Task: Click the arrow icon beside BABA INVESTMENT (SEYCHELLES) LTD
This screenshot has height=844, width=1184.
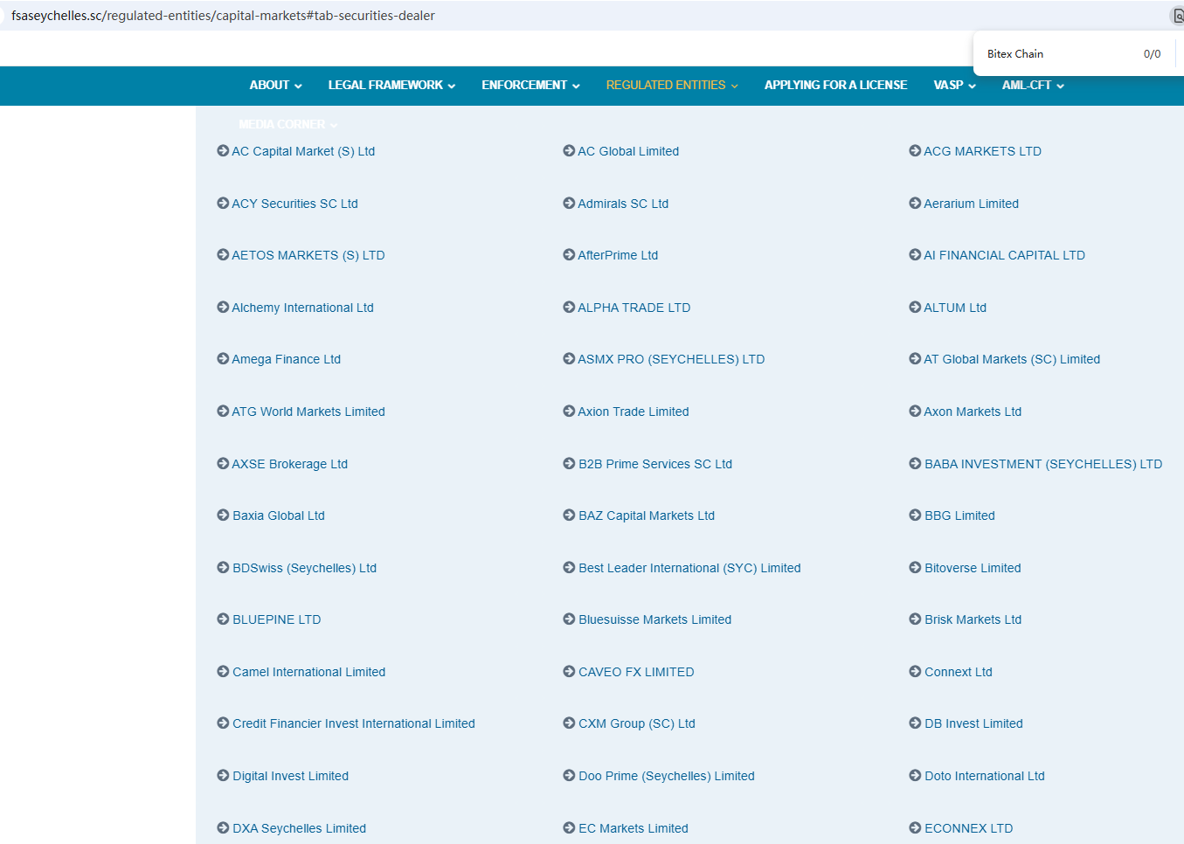Action: click(915, 464)
